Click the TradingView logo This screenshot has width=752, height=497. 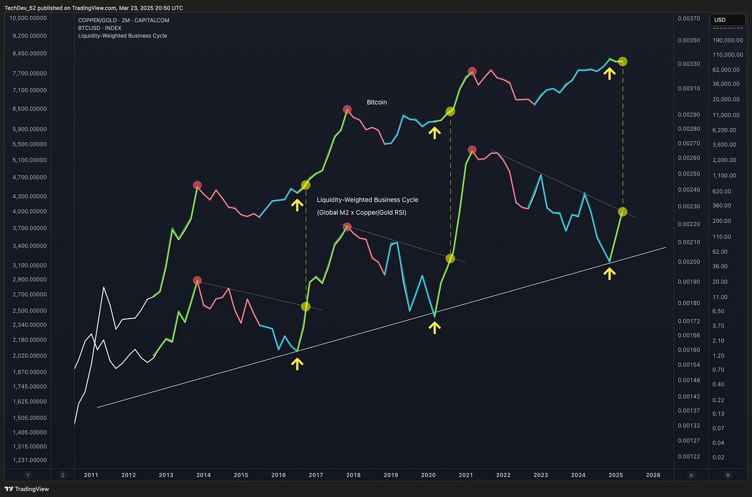tap(26, 489)
